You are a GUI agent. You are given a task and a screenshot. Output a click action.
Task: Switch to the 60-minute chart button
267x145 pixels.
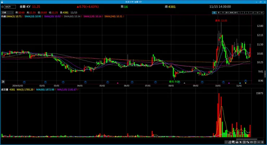coord(262,13)
